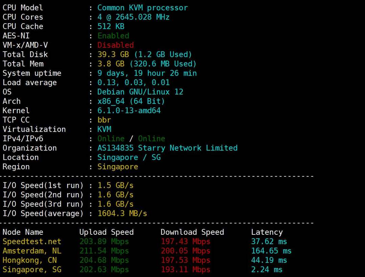Select the '200.05 Mbps' Amsterdam download speed

pos(186,251)
